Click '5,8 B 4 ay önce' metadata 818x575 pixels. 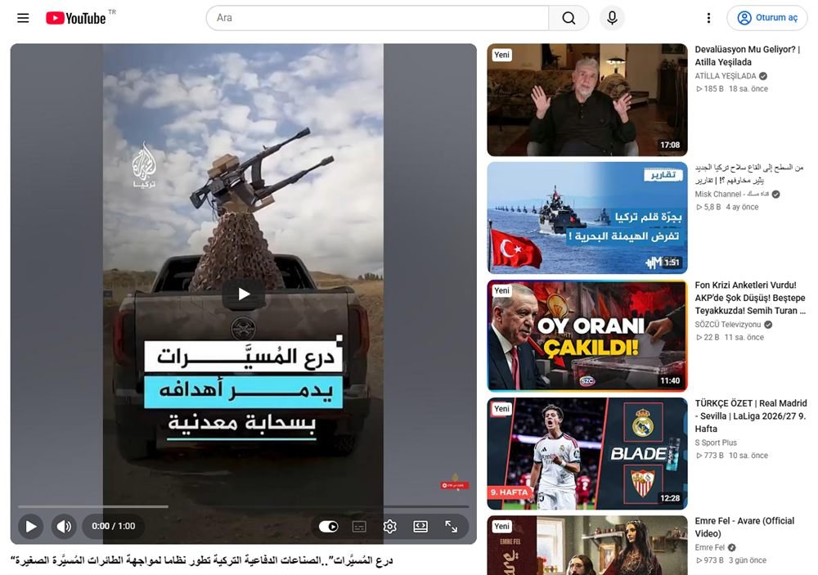728,207
